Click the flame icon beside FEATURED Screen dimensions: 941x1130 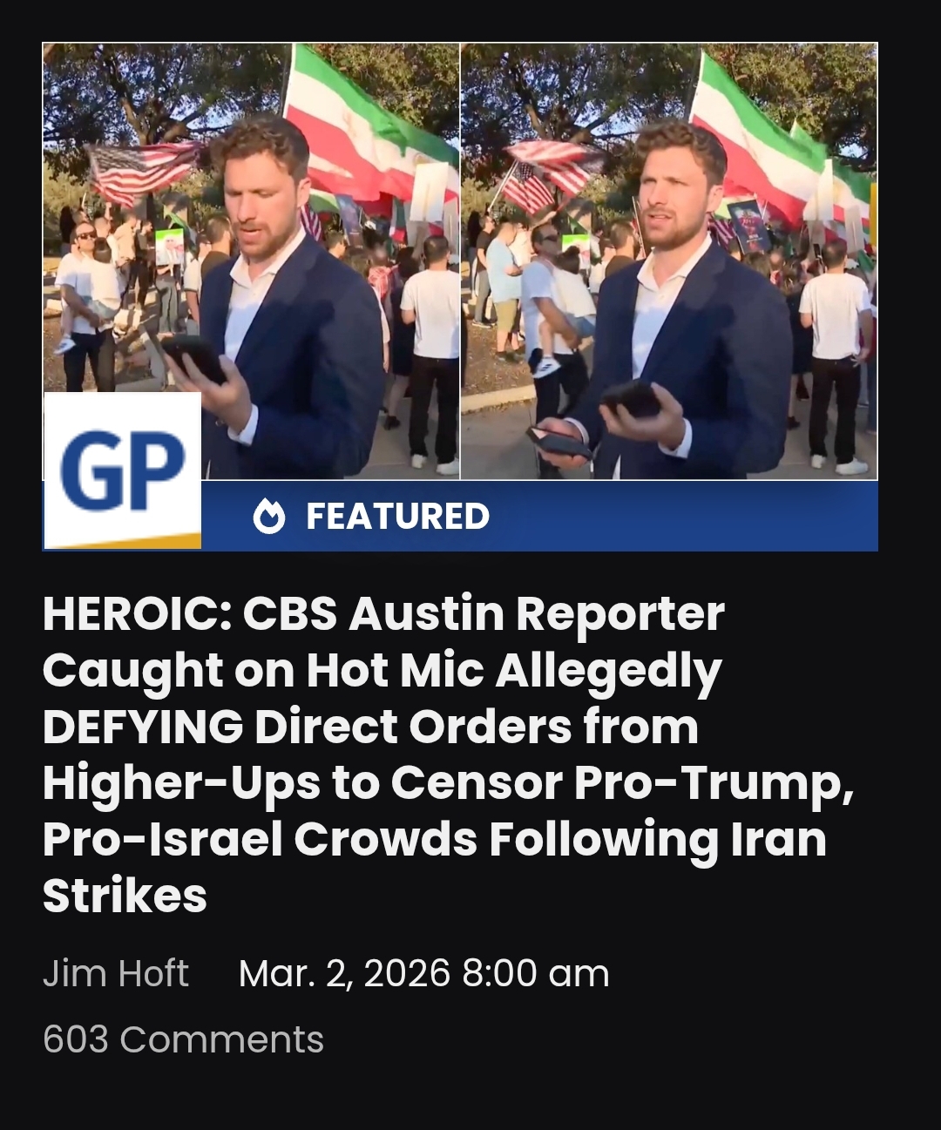268,517
